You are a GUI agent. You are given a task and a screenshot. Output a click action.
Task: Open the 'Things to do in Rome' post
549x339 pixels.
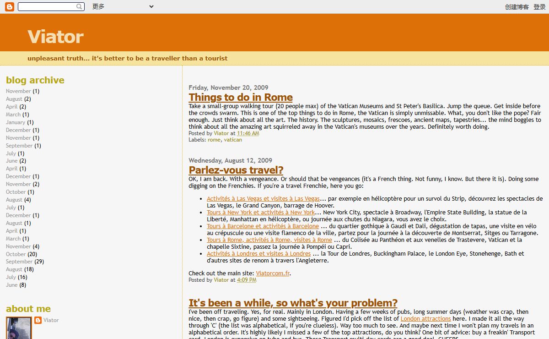point(241,97)
